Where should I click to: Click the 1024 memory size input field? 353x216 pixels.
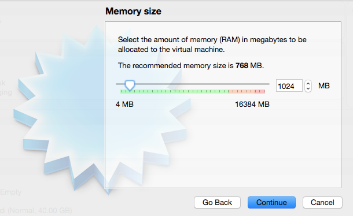click(x=289, y=86)
